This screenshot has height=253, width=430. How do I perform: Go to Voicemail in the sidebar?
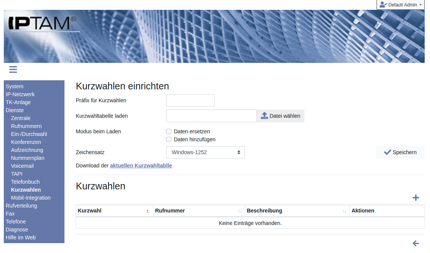22,166
